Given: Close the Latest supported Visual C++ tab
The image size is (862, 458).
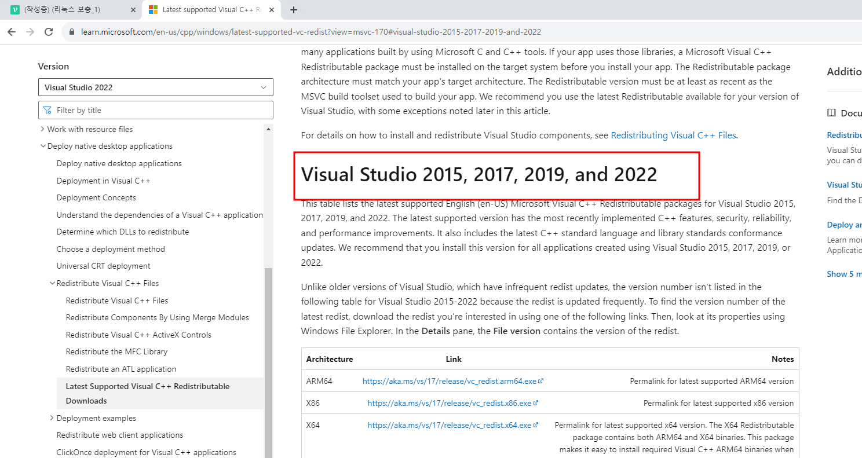Looking at the screenshot, I should click(x=272, y=10).
